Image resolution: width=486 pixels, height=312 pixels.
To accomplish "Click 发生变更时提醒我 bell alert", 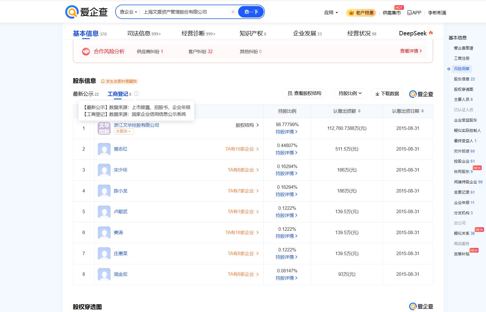I will point(119,81).
